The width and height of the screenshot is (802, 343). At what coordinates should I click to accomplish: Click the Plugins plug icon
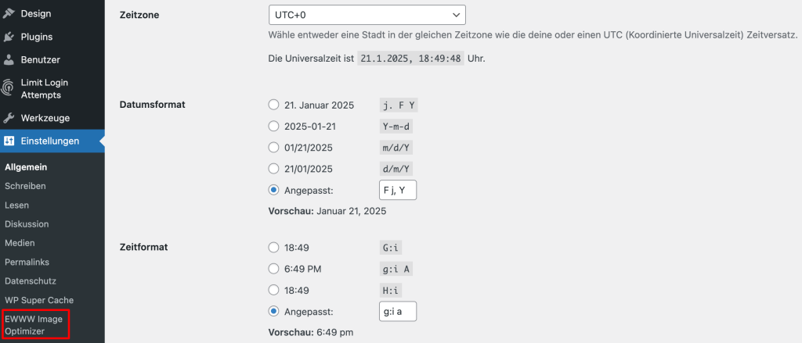point(8,37)
